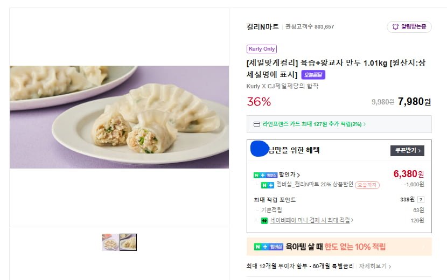447x280 pixels.
Task: Click the main dumpling product image
Action: pyautogui.click(x=119, y=117)
